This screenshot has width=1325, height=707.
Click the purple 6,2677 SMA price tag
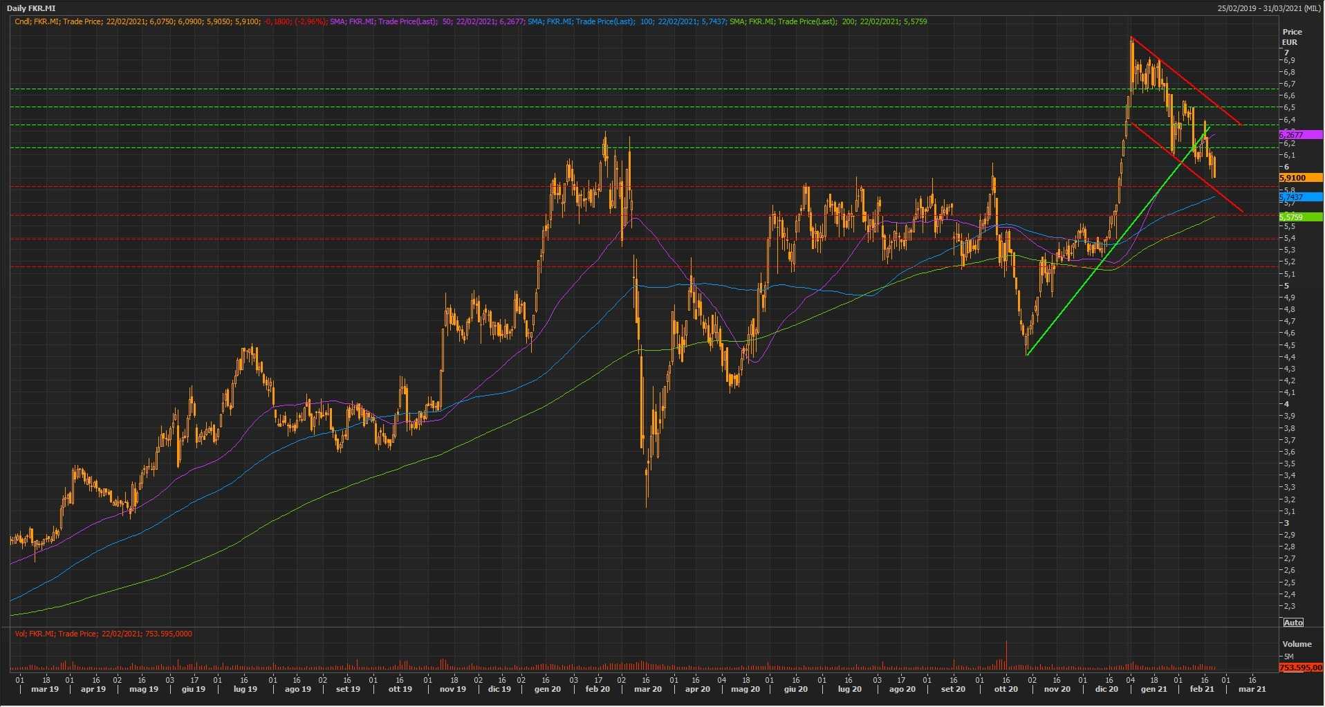[1300, 135]
